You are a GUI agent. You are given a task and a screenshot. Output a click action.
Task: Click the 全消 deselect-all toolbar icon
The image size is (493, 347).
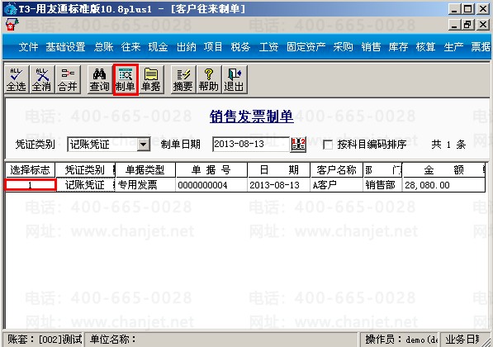click(x=42, y=79)
